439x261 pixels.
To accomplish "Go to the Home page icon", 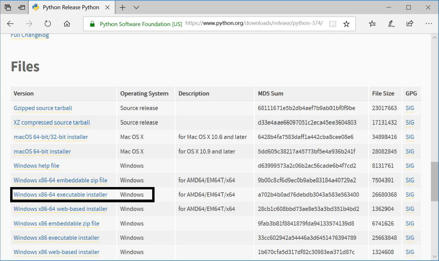I will (x=67, y=24).
